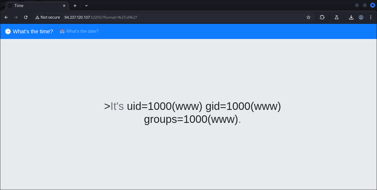Open the Chrome three-dot menu
The image size is (377, 190).
tap(371, 17)
